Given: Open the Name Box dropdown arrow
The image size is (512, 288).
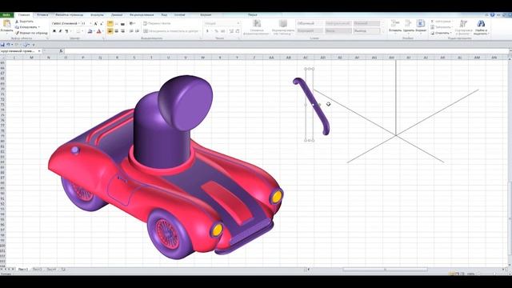Looking at the screenshot, I should 39,51.
